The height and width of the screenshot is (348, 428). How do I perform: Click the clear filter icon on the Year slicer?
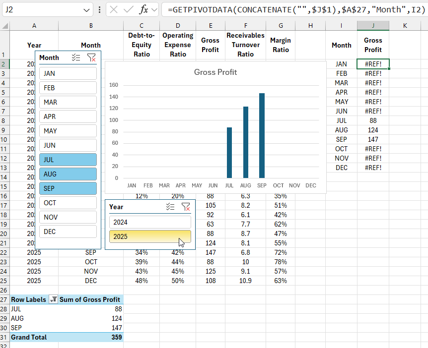186,207
